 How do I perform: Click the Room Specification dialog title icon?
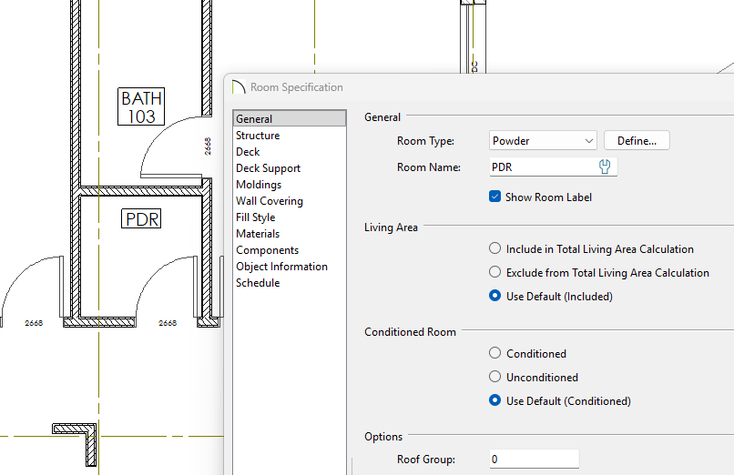point(240,87)
